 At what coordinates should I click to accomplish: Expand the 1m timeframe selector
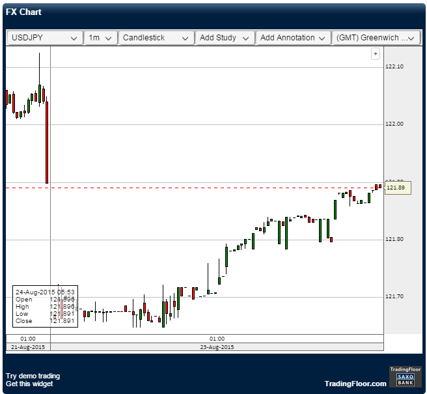click(x=100, y=38)
